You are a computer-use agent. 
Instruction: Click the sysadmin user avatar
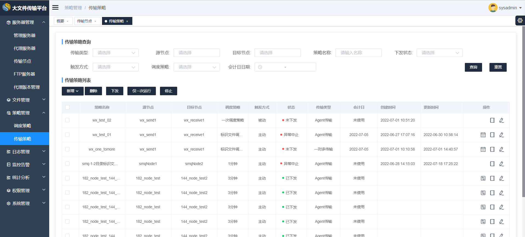click(x=493, y=8)
